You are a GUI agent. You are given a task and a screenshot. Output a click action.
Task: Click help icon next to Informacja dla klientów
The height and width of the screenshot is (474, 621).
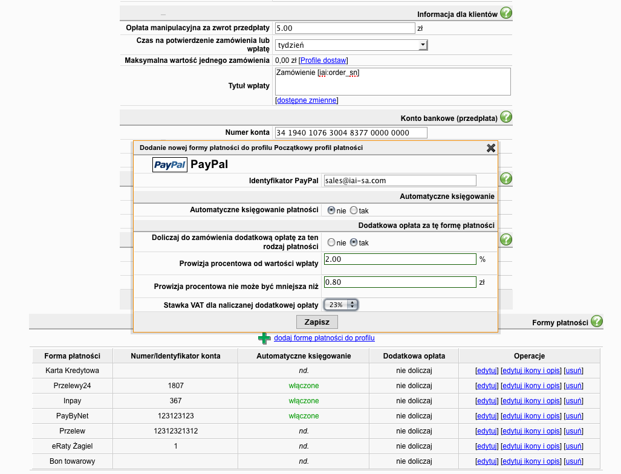click(x=506, y=13)
